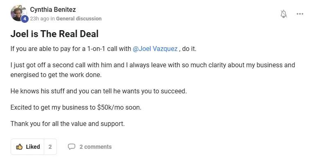This screenshot has height=161, width=311.
Task: Click the $50k/mo business goal sentence
Action: click(x=76, y=107)
